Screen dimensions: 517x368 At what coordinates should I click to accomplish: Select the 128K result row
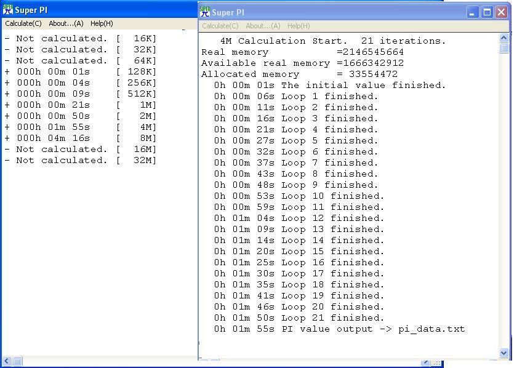click(80, 72)
